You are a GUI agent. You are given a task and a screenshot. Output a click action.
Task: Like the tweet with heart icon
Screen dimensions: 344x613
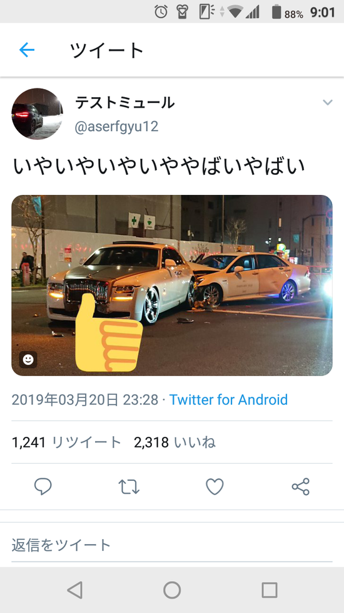click(215, 487)
